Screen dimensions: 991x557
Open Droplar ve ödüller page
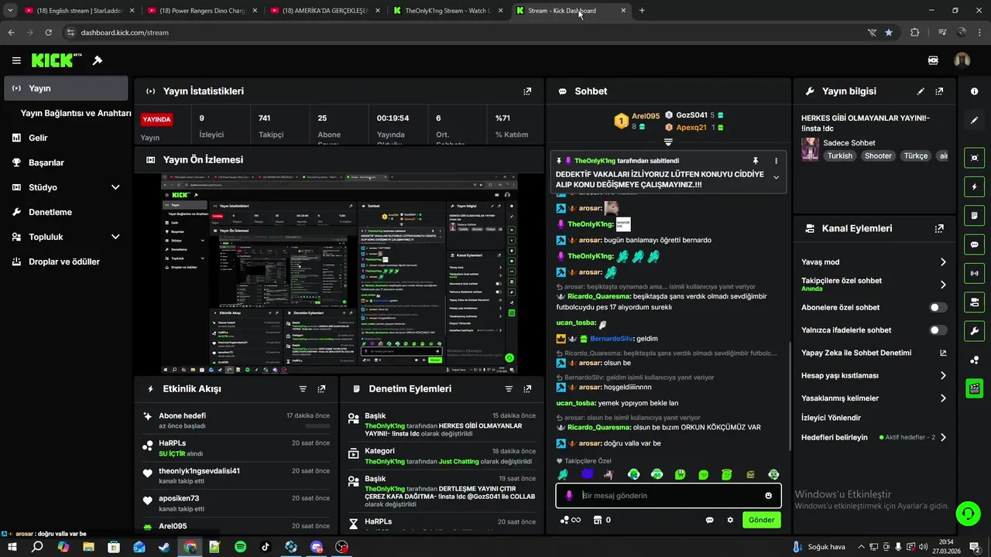(66, 261)
